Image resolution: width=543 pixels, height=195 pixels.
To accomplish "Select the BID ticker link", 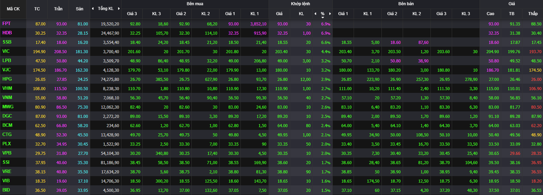I will coord(6,190).
